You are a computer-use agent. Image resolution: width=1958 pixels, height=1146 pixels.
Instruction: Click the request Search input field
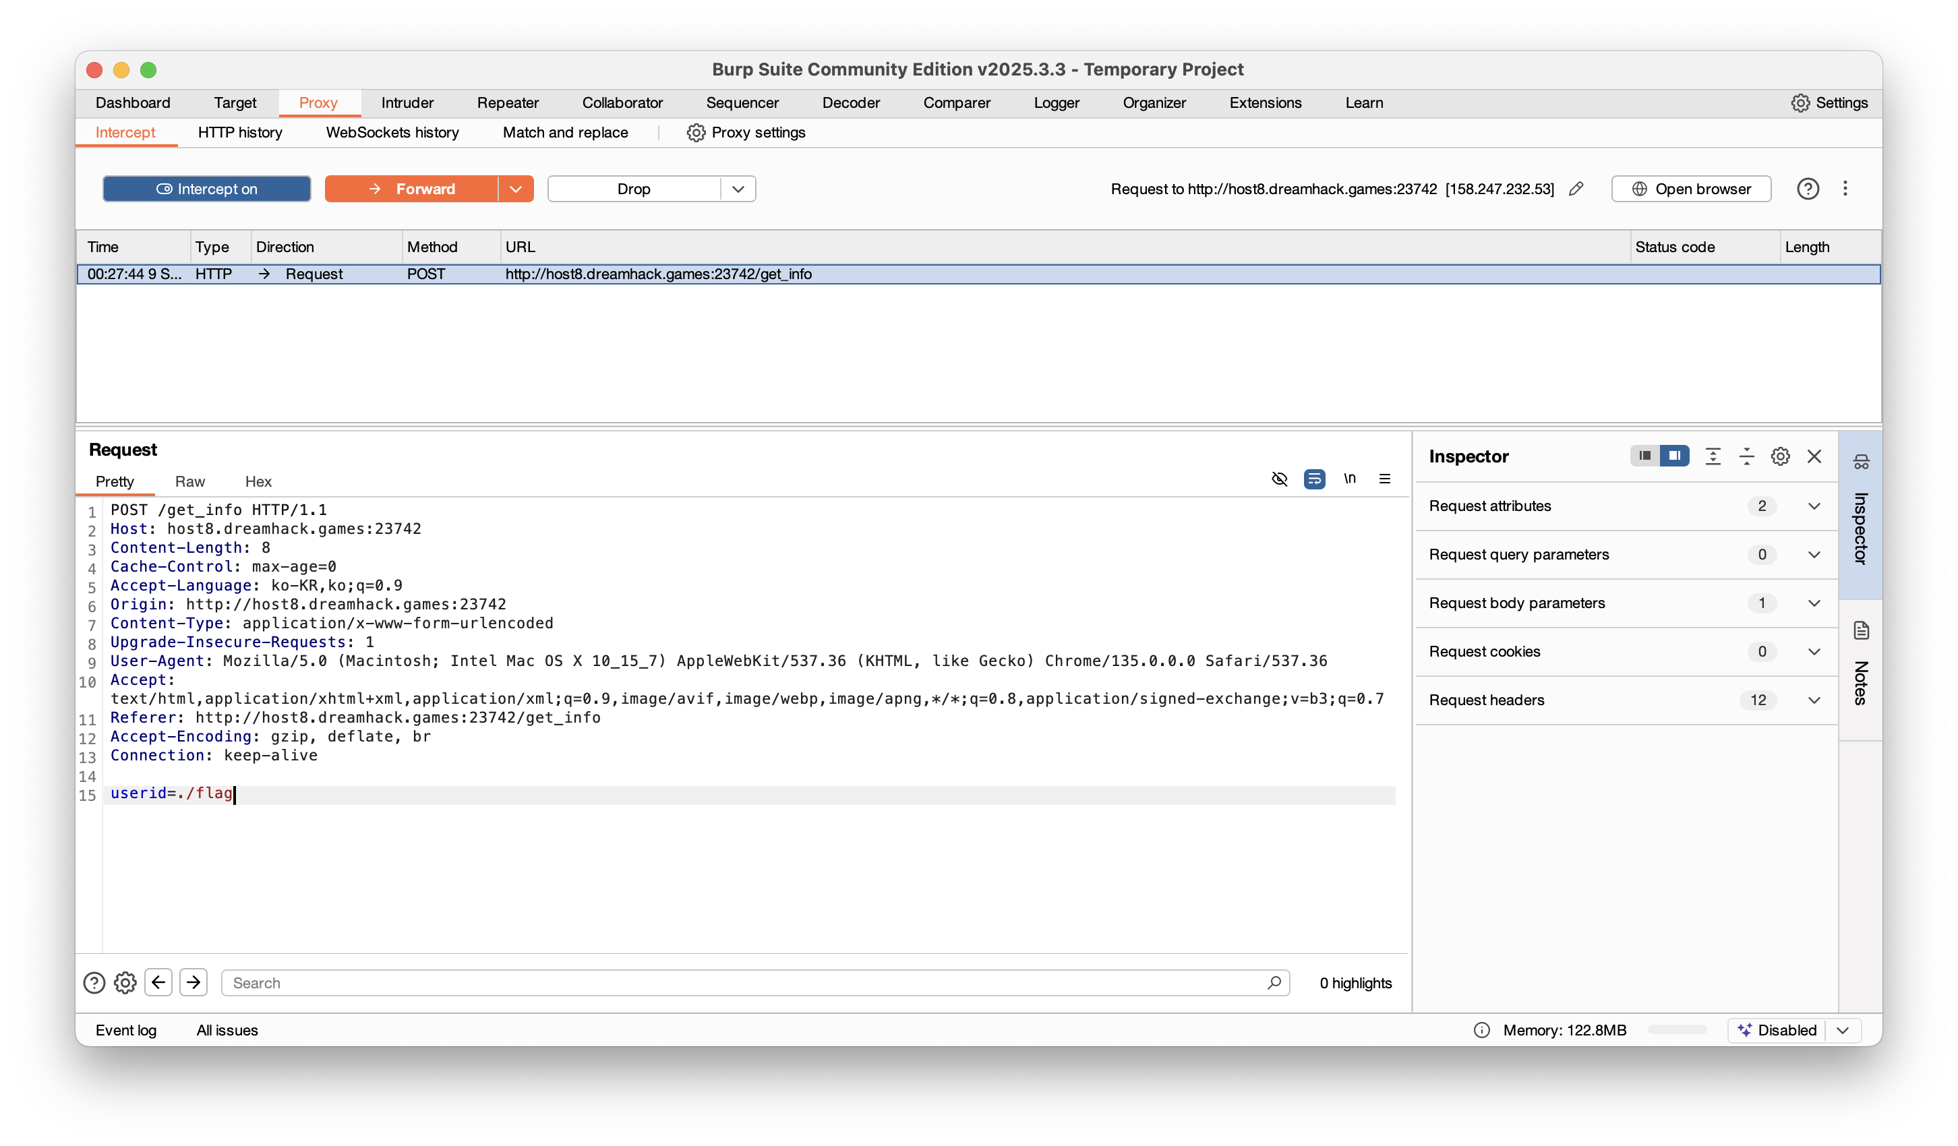point(746,983)
